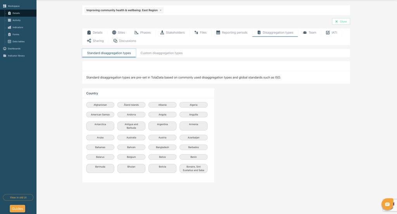Open the Reporting periods tab label

pyautogui.click(x=235, y=33)
